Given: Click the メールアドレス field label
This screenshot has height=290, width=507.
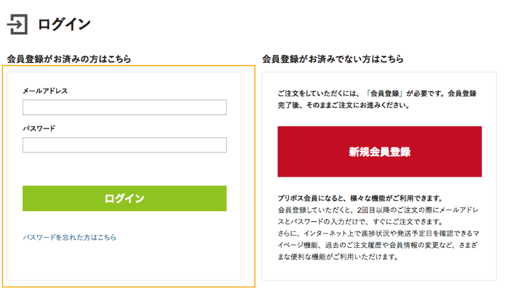Looking at the screenshot, I should pos(45,91).
